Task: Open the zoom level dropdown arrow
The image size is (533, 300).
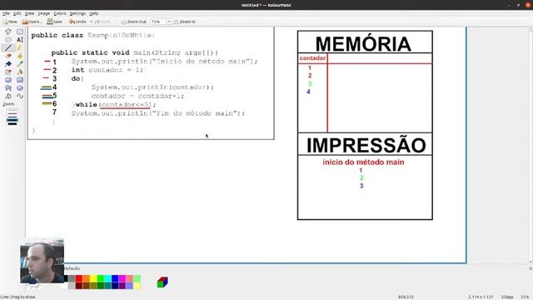Action: tap(168, 22)
